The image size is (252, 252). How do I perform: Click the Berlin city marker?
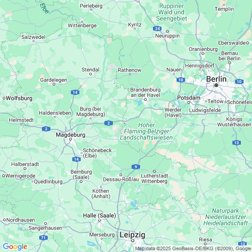[x=216, y=85]
